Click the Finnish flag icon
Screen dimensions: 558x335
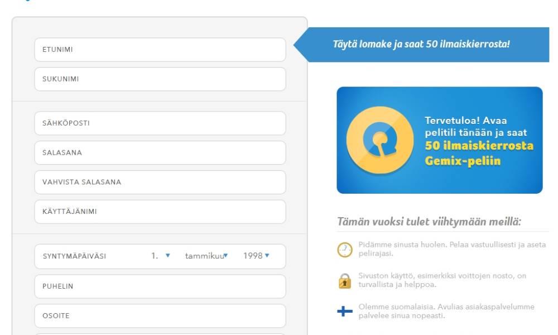345,312
